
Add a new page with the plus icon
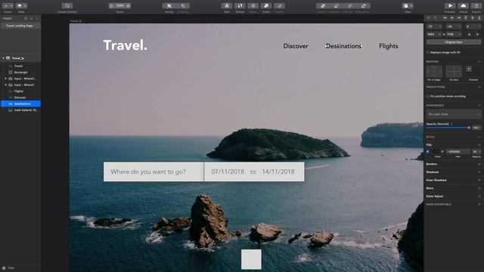point(31,18)
